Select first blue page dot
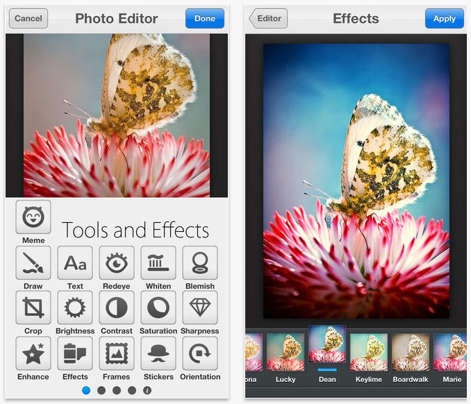This screenshot has width=471, height=404. 86,391
